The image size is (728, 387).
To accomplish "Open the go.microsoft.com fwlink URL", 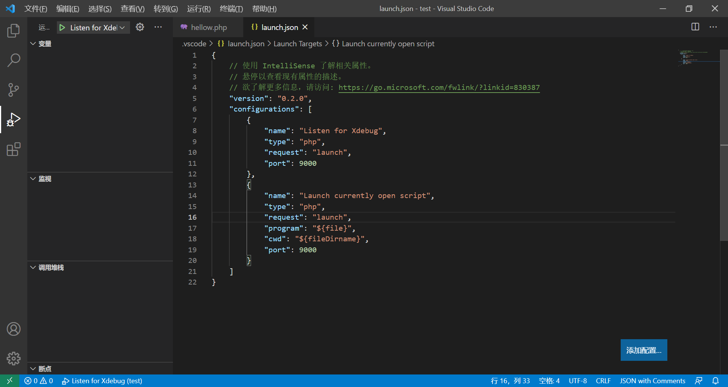I will 439,88.
